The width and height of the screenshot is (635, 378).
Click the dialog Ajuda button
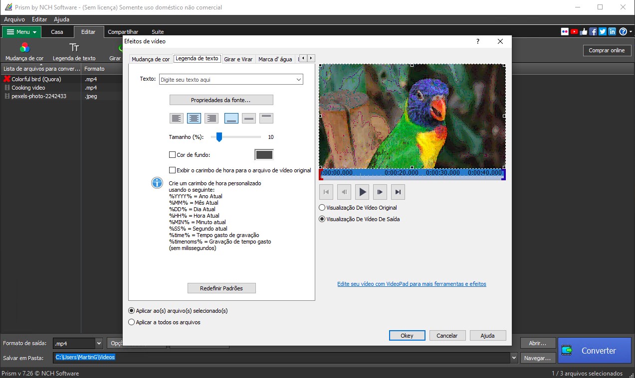487,336
